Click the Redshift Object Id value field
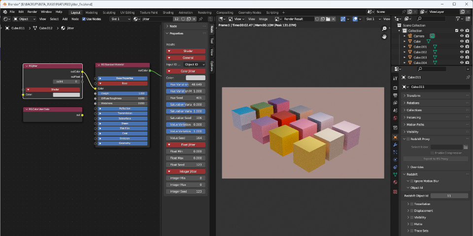The image size is (473, 236). tap(449, 196)
